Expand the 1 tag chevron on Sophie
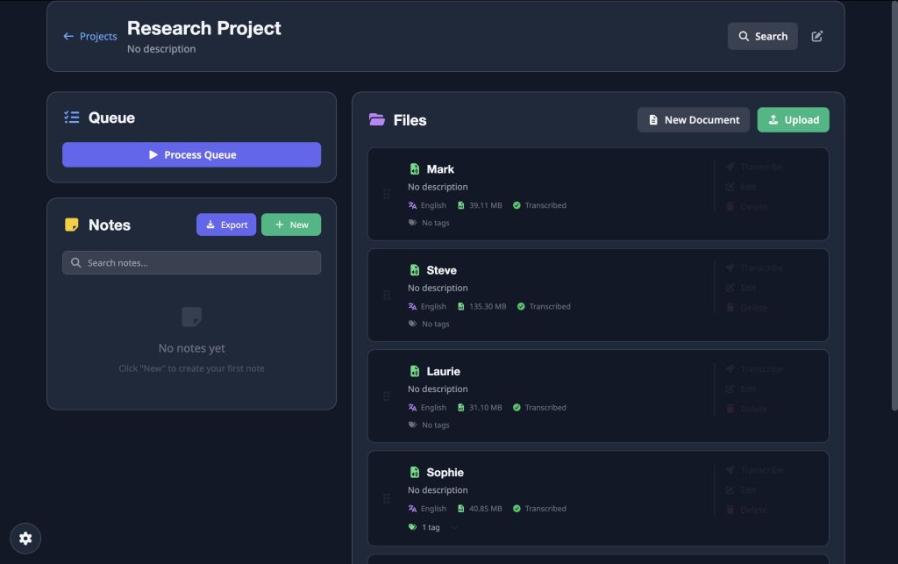 click(454, 527)
